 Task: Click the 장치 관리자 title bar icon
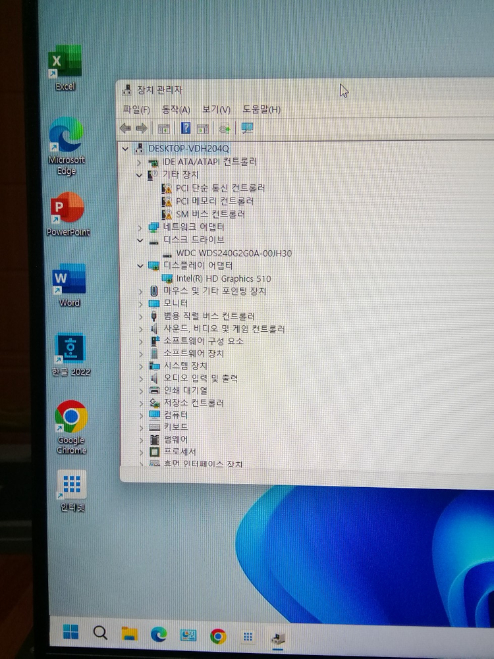(126, 90)
